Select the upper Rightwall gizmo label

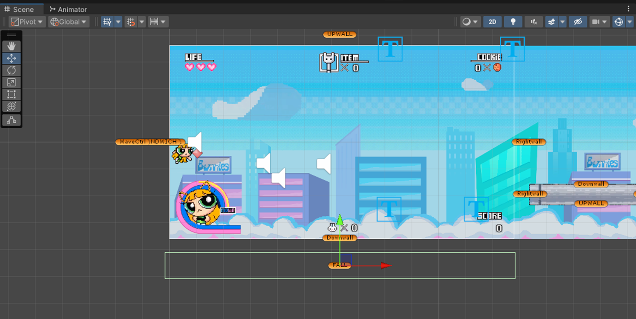click(x=529, y=142)
